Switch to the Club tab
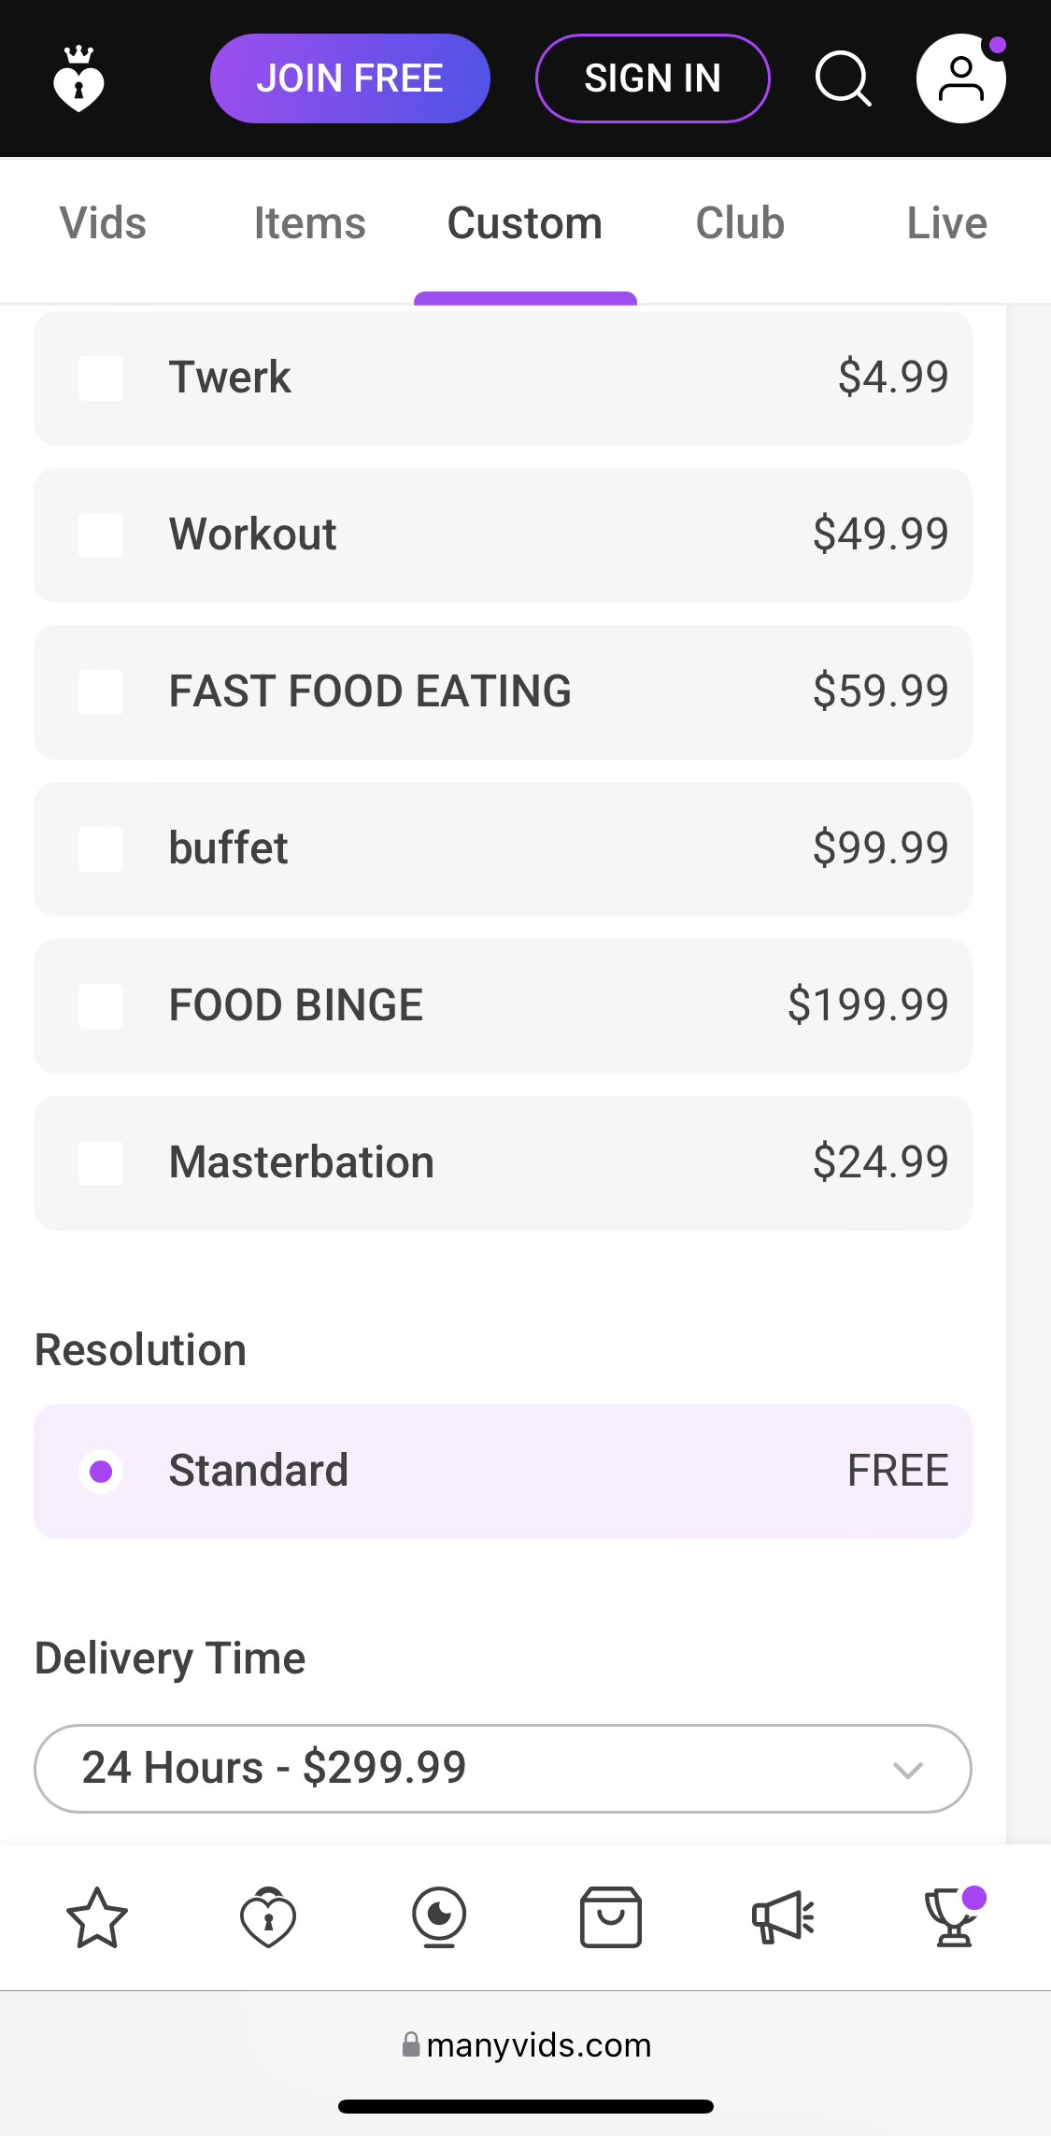Viewport: 1051px width, 2136px height. tap(740, 224)
